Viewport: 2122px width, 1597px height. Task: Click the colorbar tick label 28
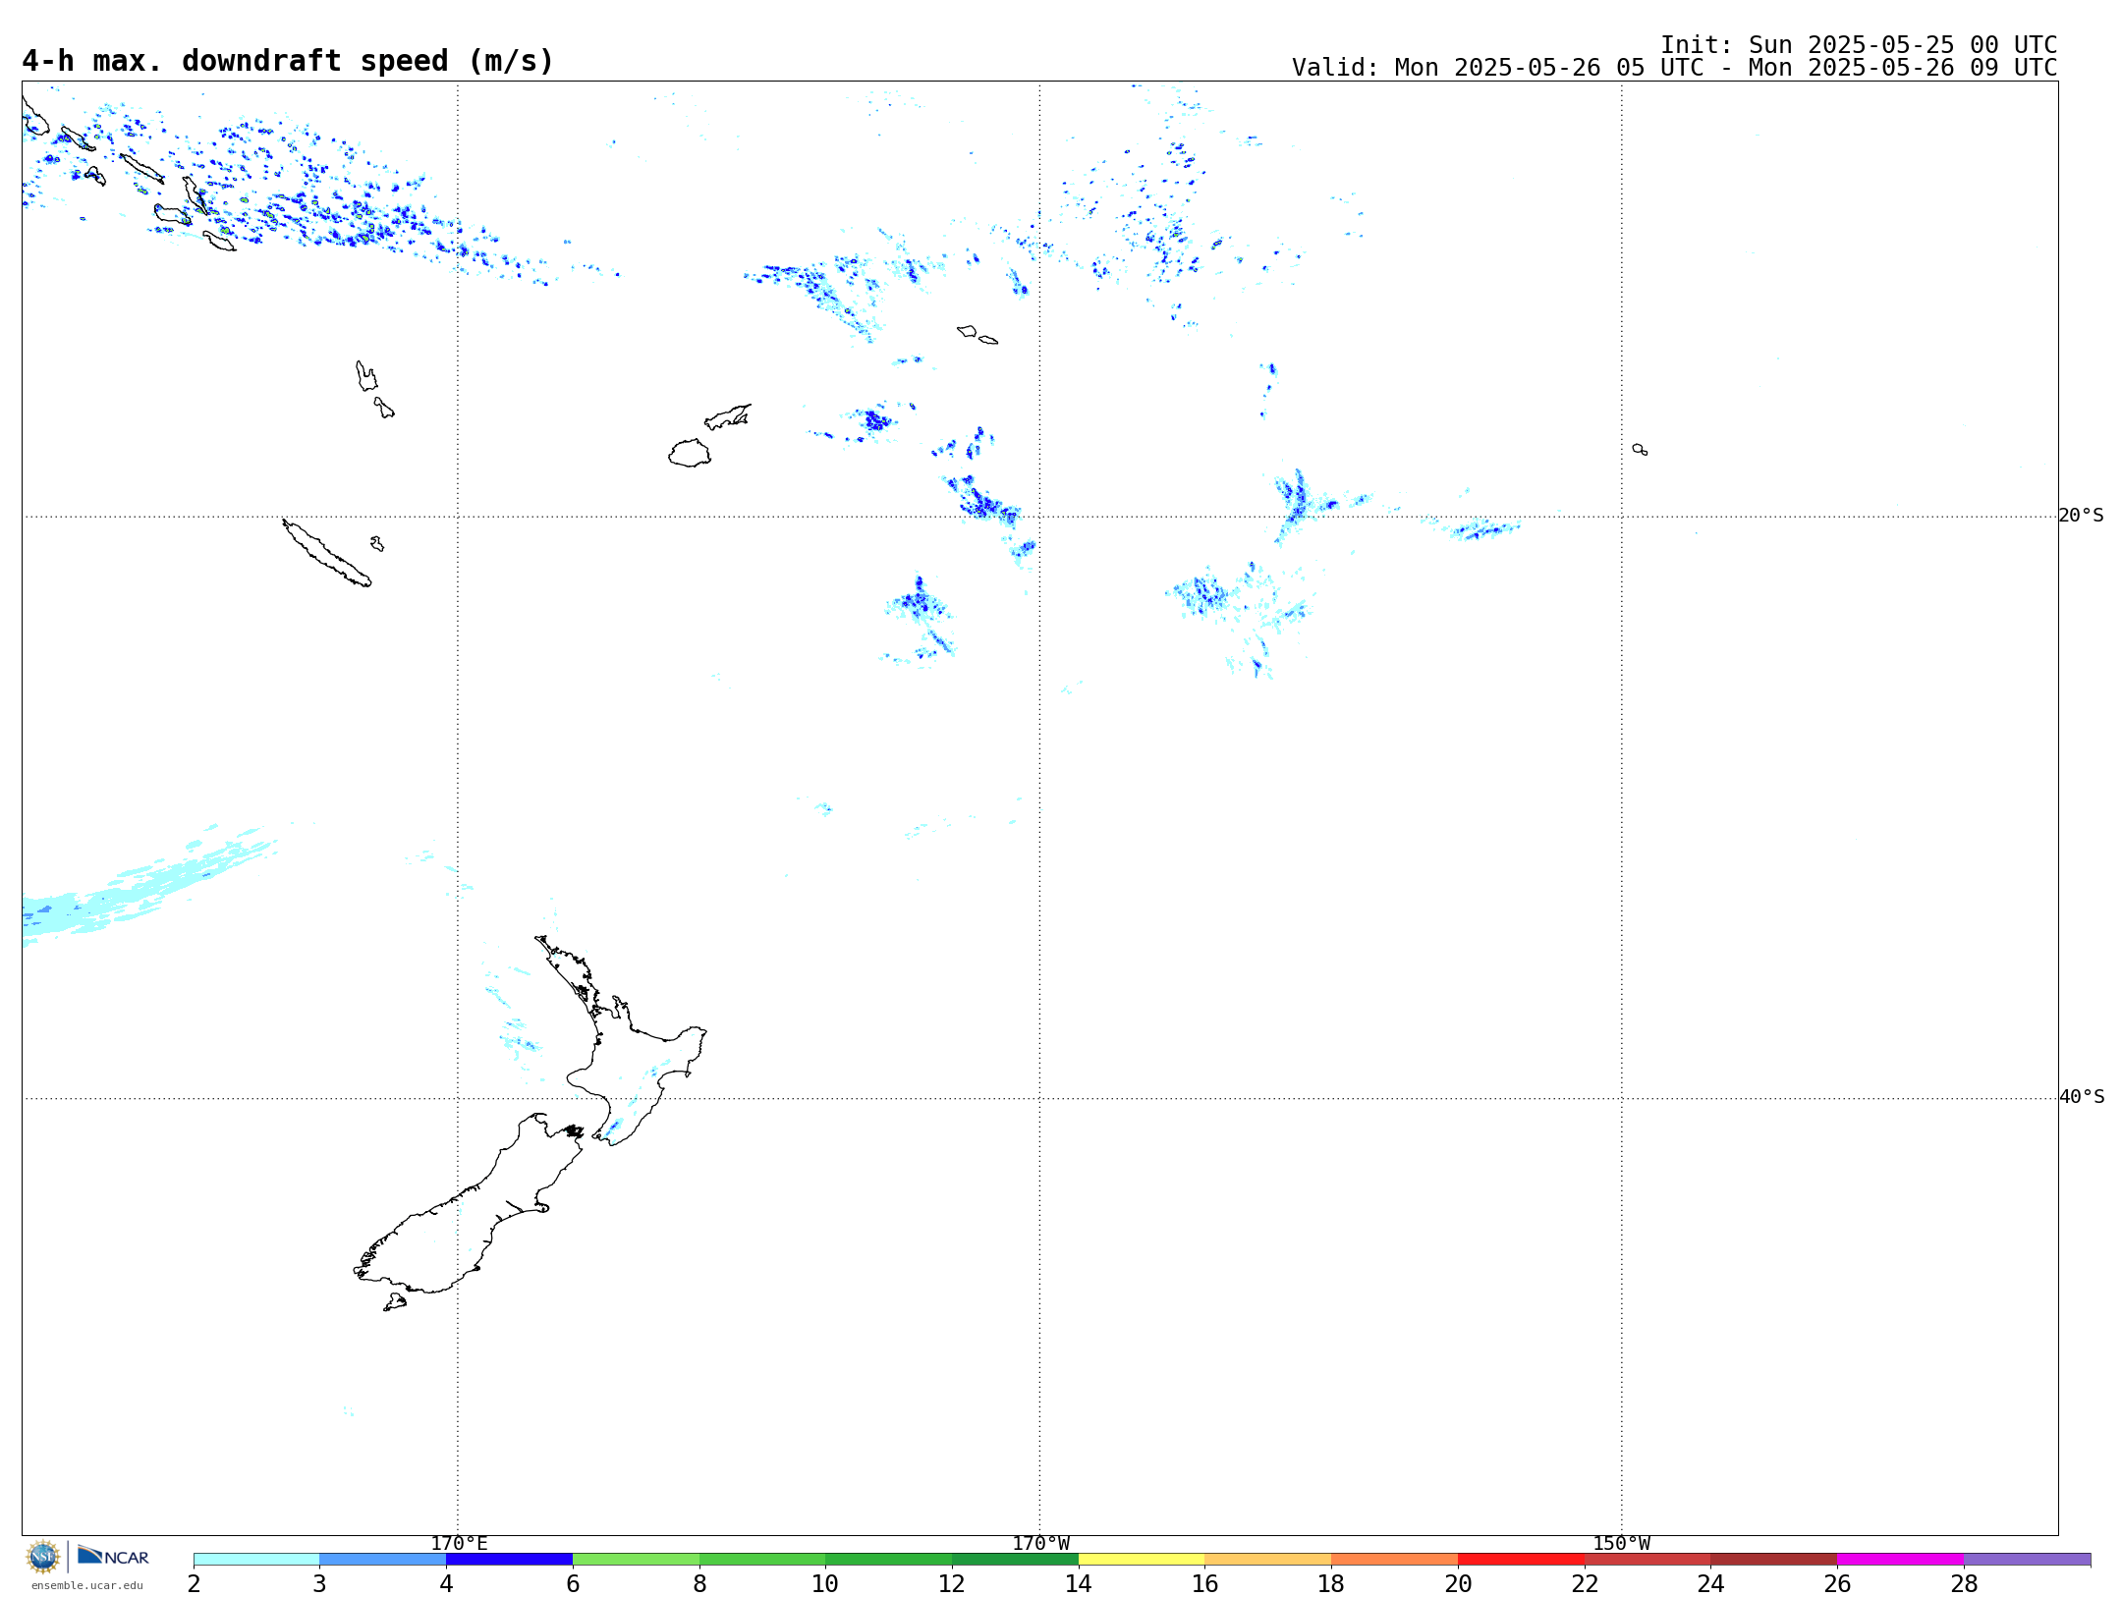[1964, 1583]
